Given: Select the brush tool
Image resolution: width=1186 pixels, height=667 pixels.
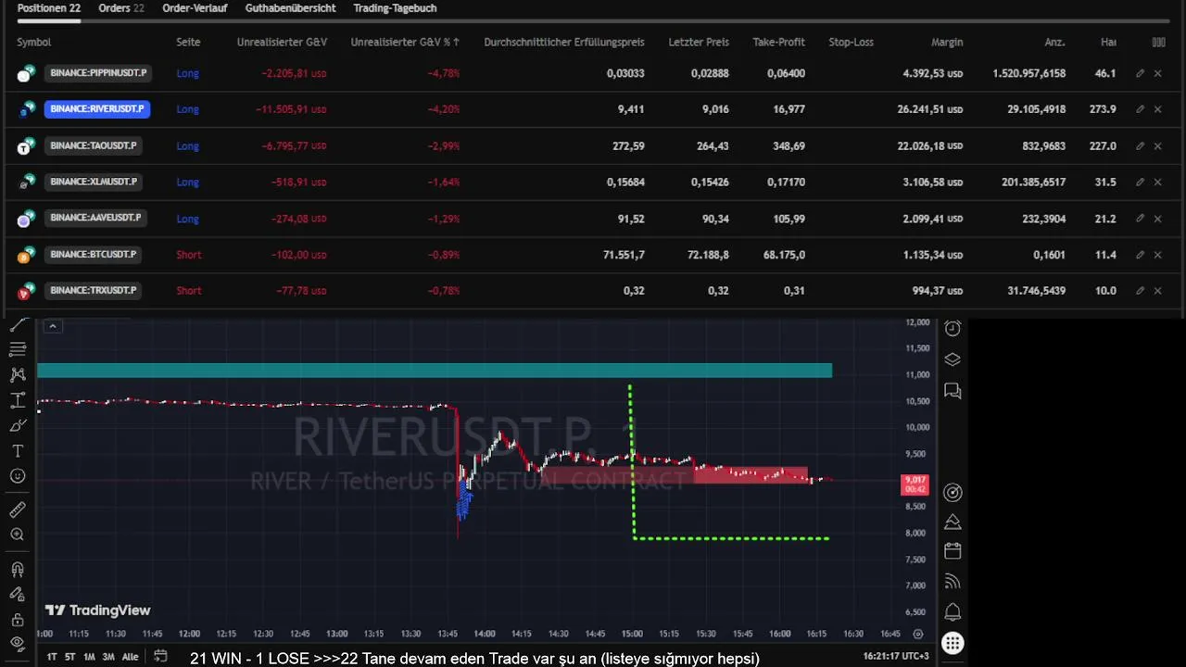Looking at the screenshot, I should click(17, 425).
